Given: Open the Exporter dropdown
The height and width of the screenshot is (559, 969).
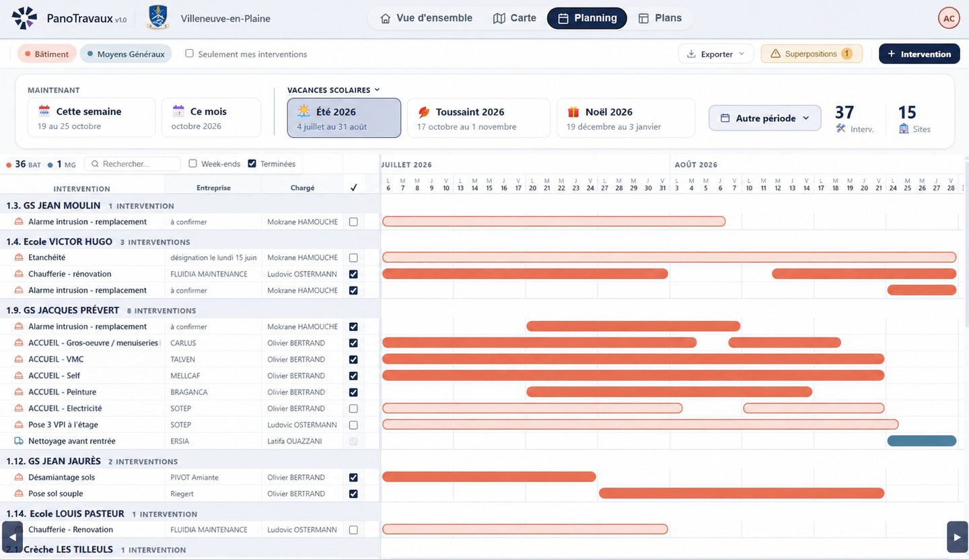Looking at the screenshot, I should click(x=716, y=54).
